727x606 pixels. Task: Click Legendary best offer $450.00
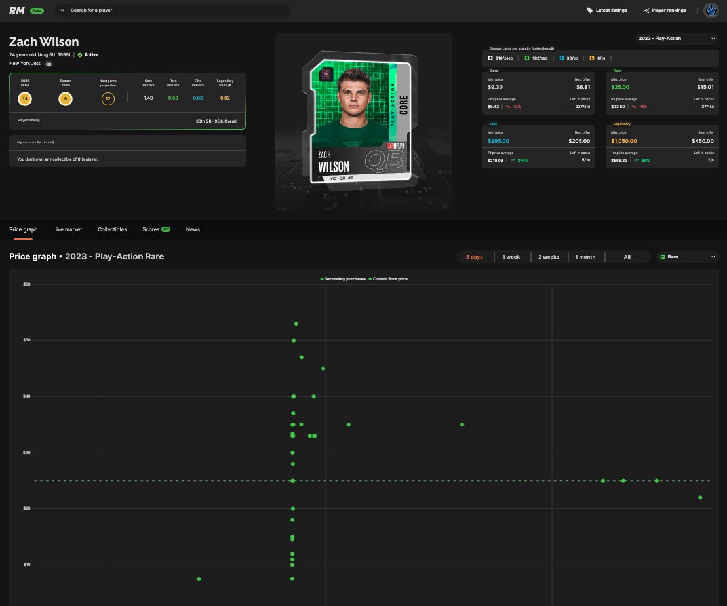pos(703,141)
